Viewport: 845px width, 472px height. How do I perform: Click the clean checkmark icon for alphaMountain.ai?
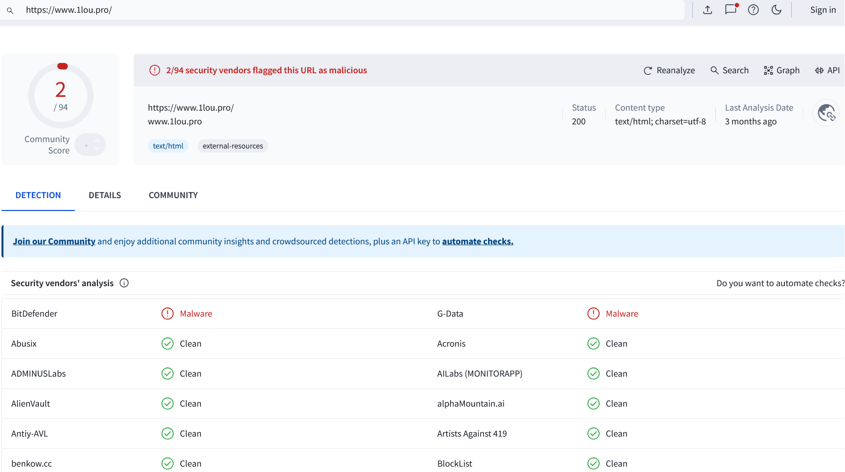coord(593,404)
